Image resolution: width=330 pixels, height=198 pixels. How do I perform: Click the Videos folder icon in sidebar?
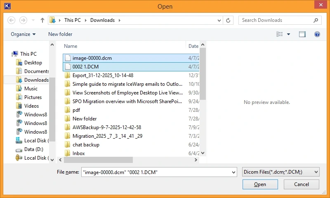point(19,106)
